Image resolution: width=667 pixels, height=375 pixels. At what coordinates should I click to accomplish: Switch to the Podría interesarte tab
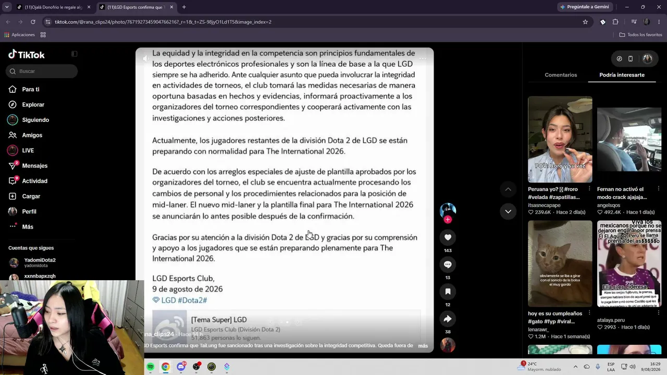tap(622, 75)
